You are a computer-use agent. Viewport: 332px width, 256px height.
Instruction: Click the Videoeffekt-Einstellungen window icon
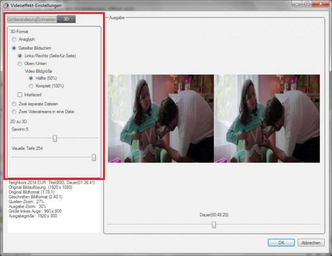tap(6, 6)
